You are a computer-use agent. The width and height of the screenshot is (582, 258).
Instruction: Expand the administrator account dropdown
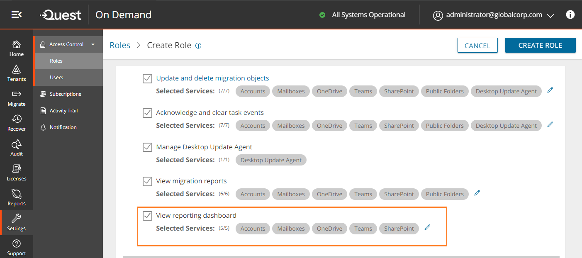tap(550, 15)
